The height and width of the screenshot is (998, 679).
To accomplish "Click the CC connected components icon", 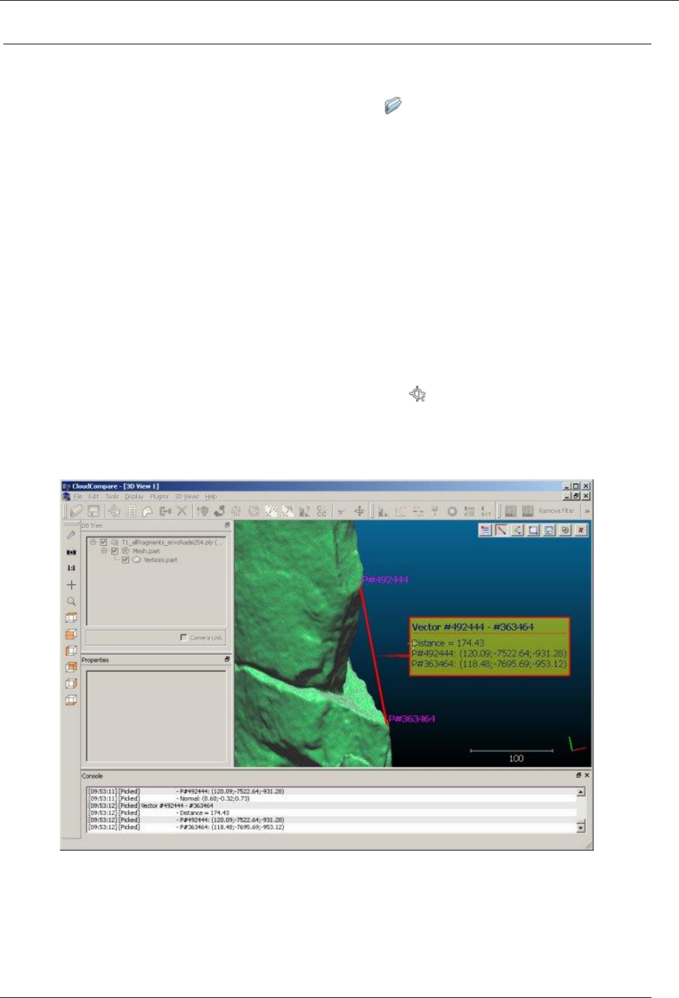I will [322, 511].
